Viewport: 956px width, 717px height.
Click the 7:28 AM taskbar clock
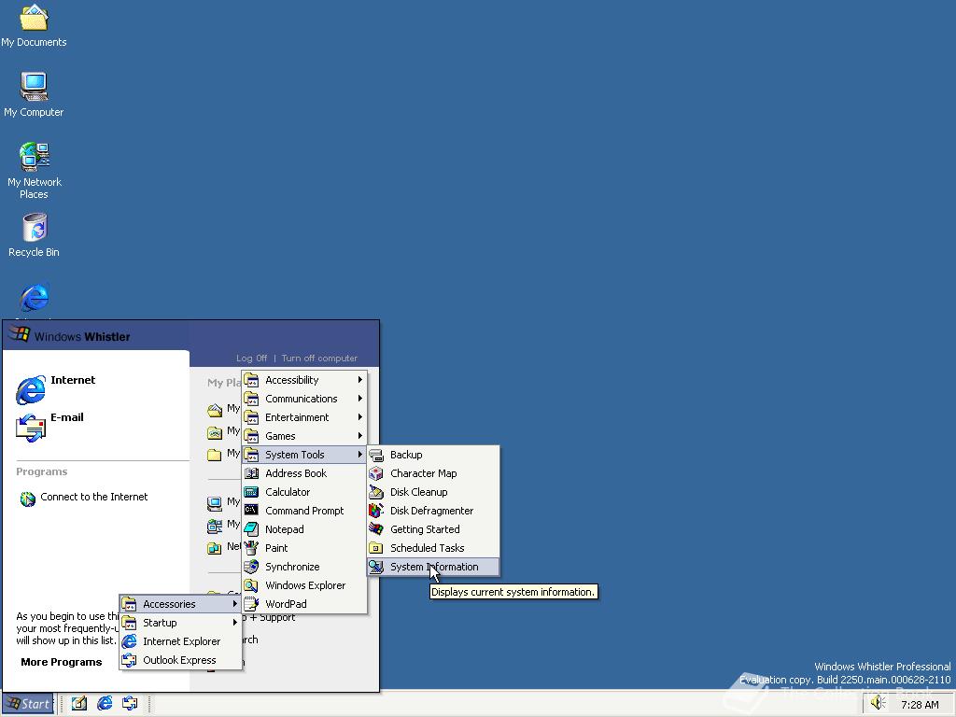point(920,705)
